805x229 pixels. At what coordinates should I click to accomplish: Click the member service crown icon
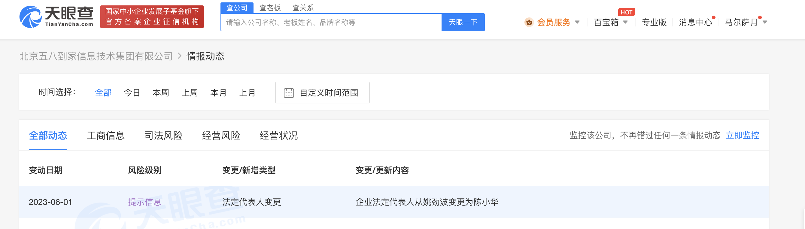(529, 22)
